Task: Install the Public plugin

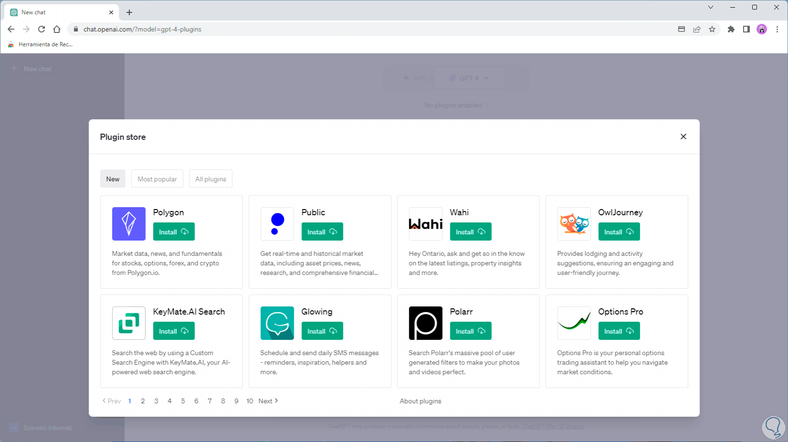Action: click(x=322, y=232)
